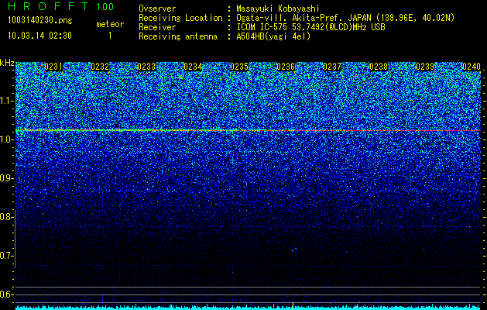
Task: Click the 0239 time marker
Action: click(425, 67)
